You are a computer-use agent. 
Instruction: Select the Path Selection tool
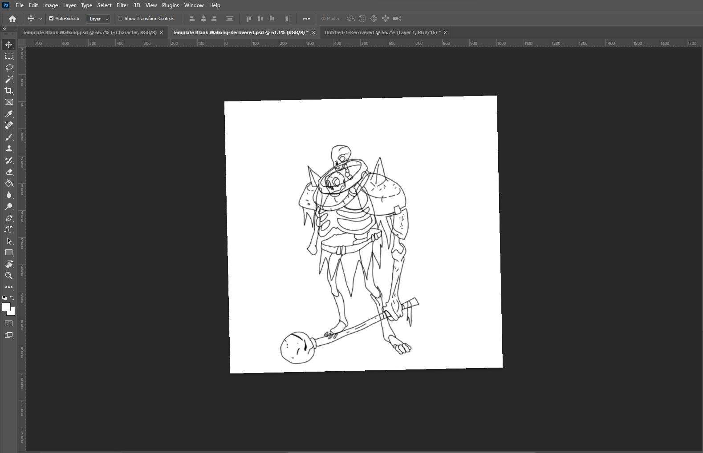click(9, 241)
